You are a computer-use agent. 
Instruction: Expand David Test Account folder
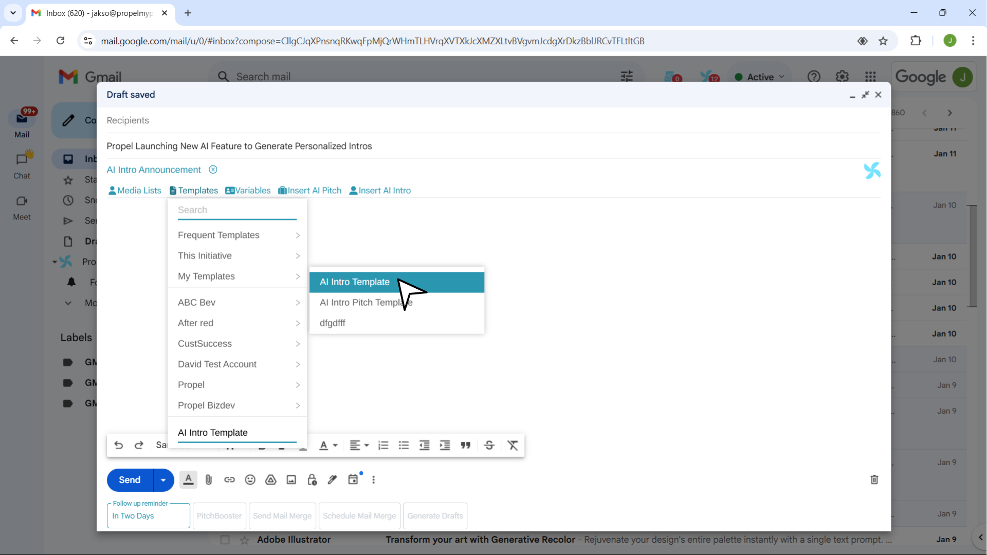237,364
